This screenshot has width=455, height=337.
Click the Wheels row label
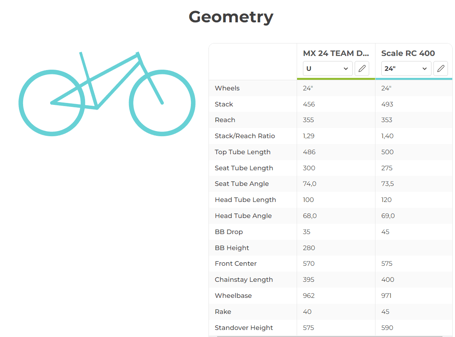coord(227,88)
